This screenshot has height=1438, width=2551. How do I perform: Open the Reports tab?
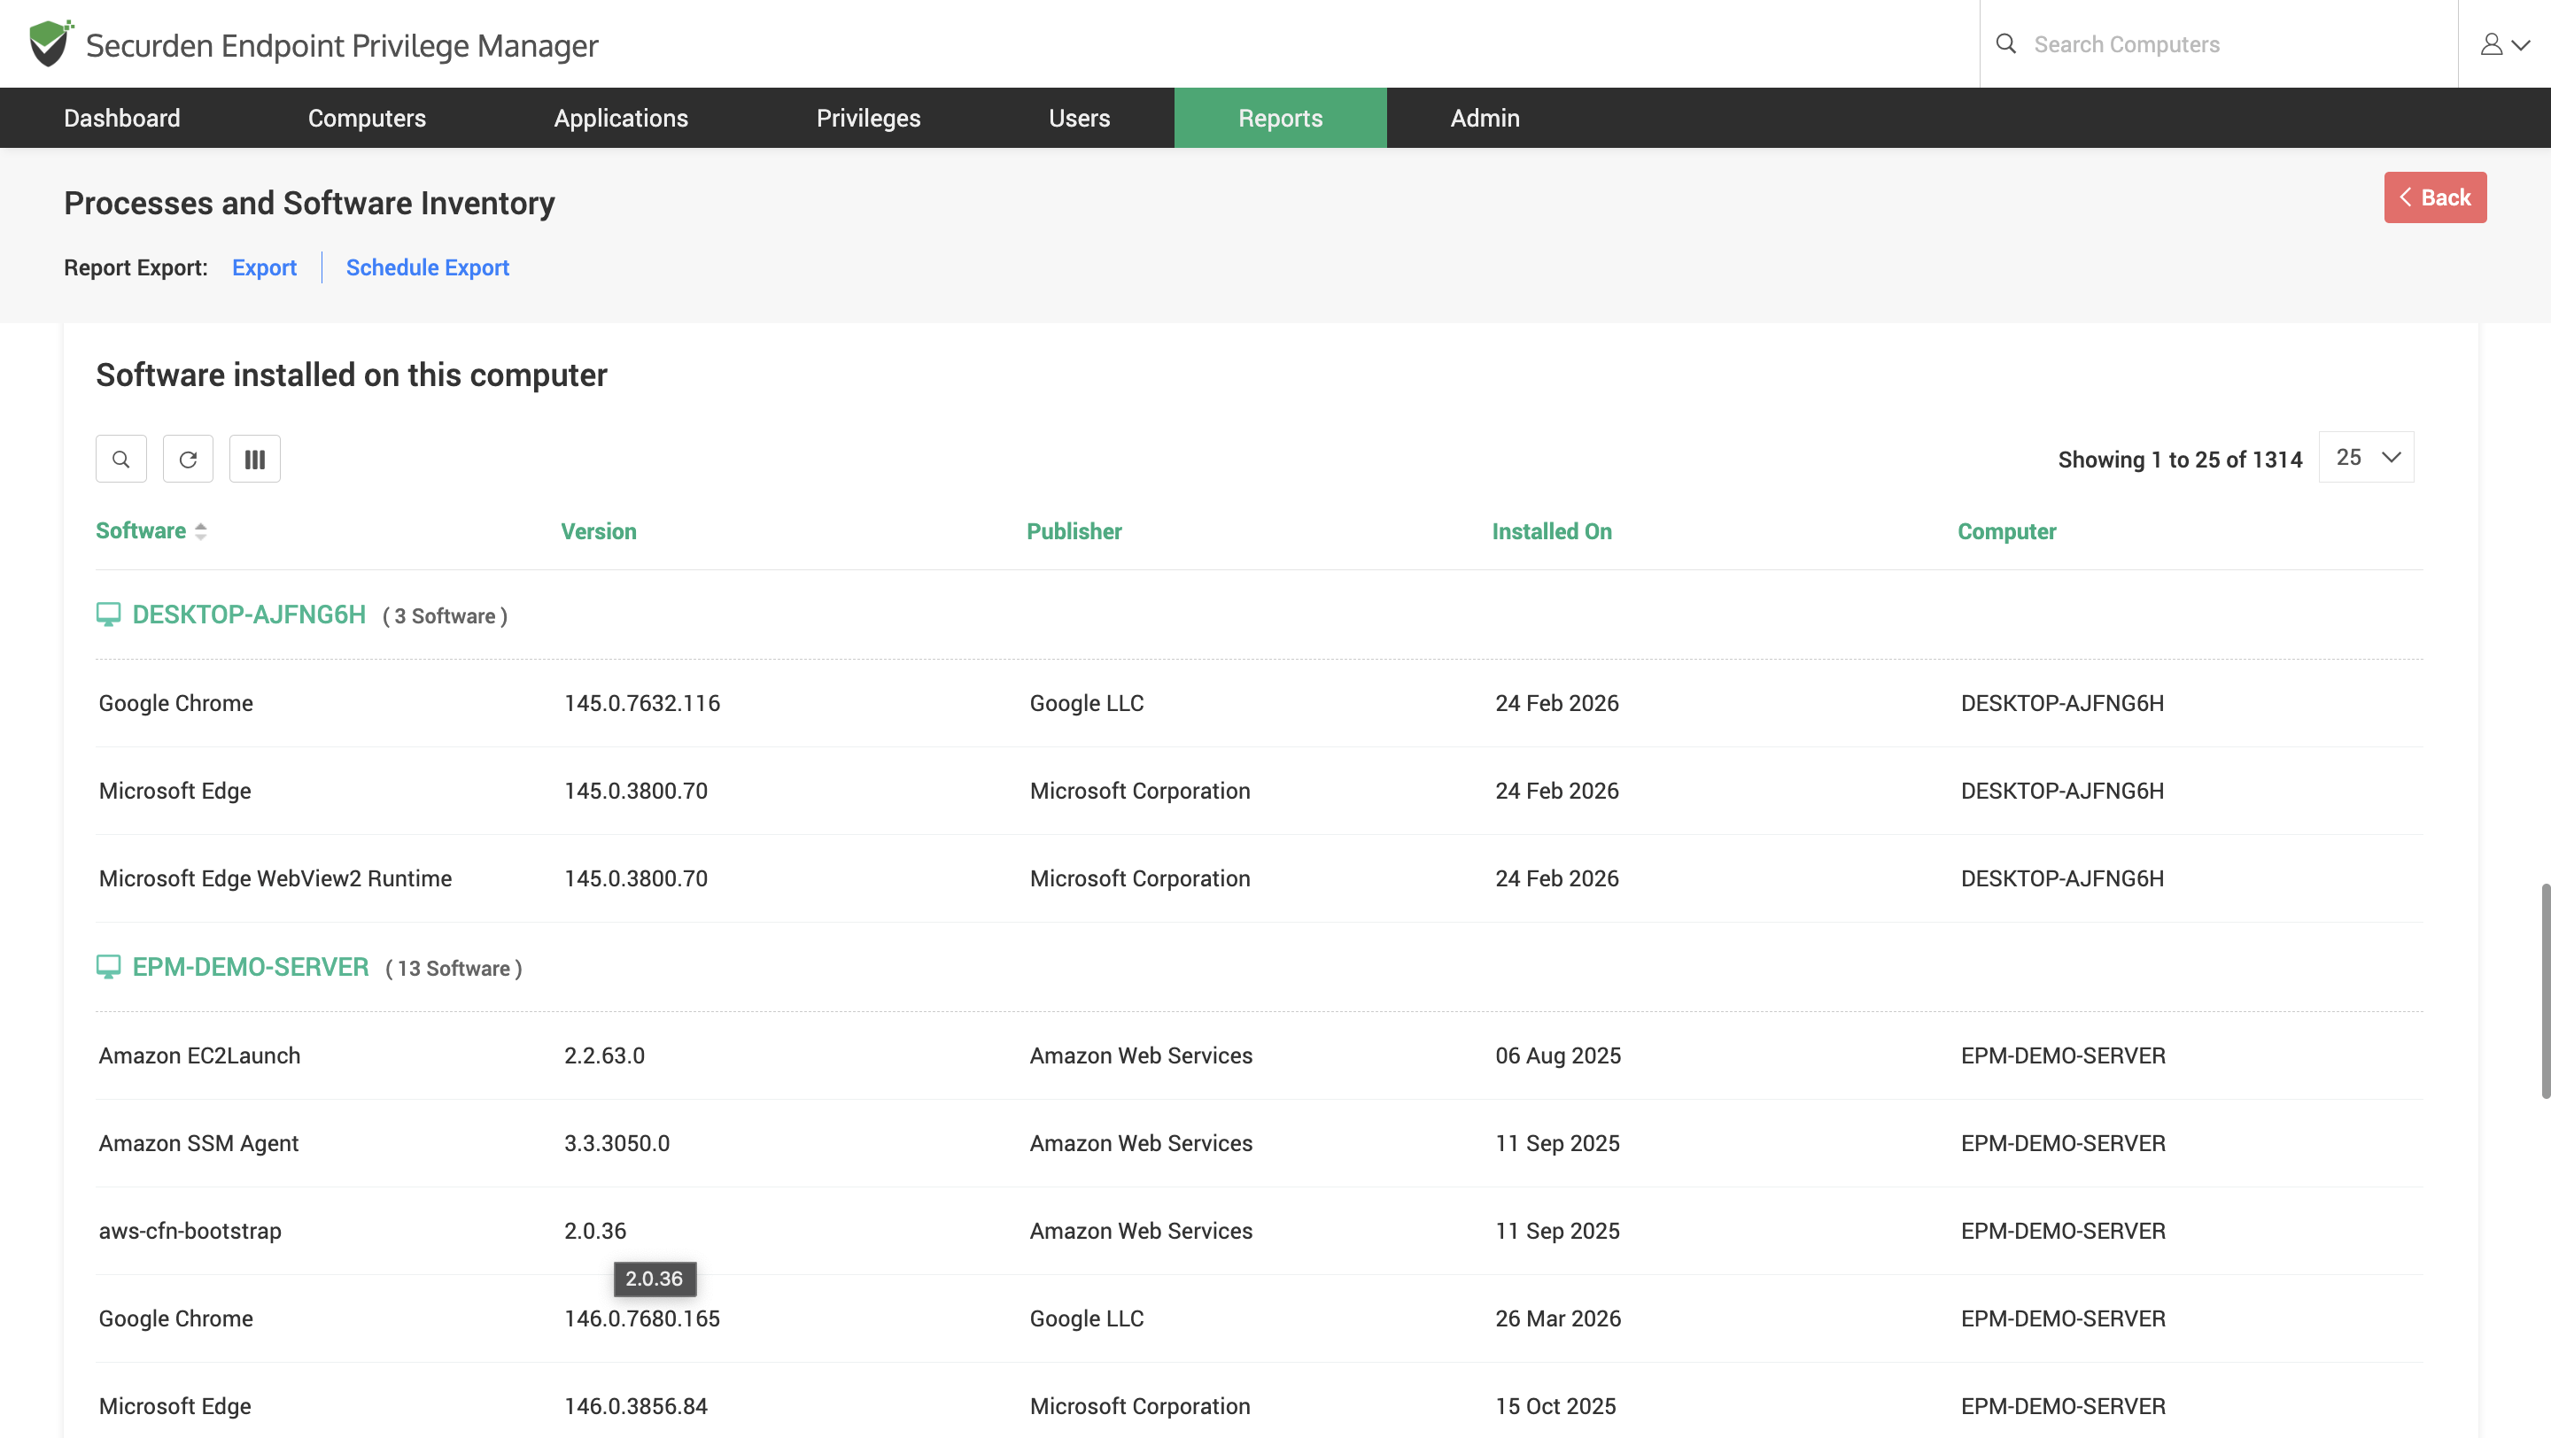1281,118
